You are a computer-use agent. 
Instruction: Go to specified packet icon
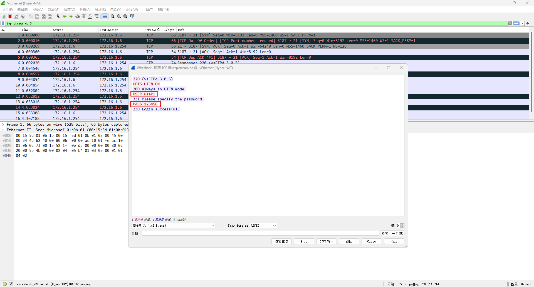[77, 16]
